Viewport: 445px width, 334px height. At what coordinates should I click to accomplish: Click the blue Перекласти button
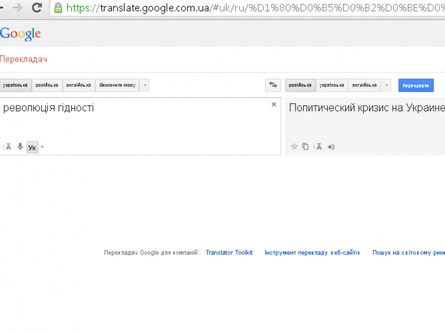(x=416, y=85)
